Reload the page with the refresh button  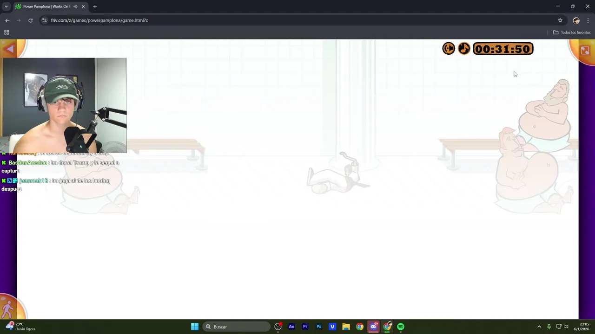[x=30, y=20]
